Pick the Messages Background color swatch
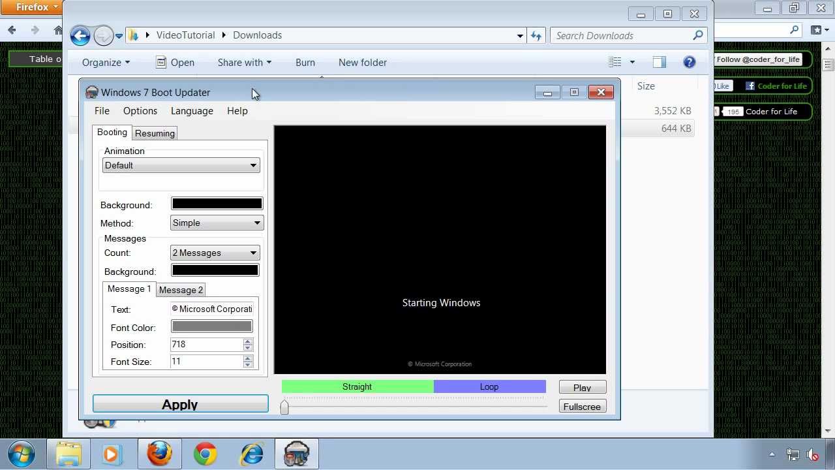This screenshot has width=835, height=470. [215, 270]
